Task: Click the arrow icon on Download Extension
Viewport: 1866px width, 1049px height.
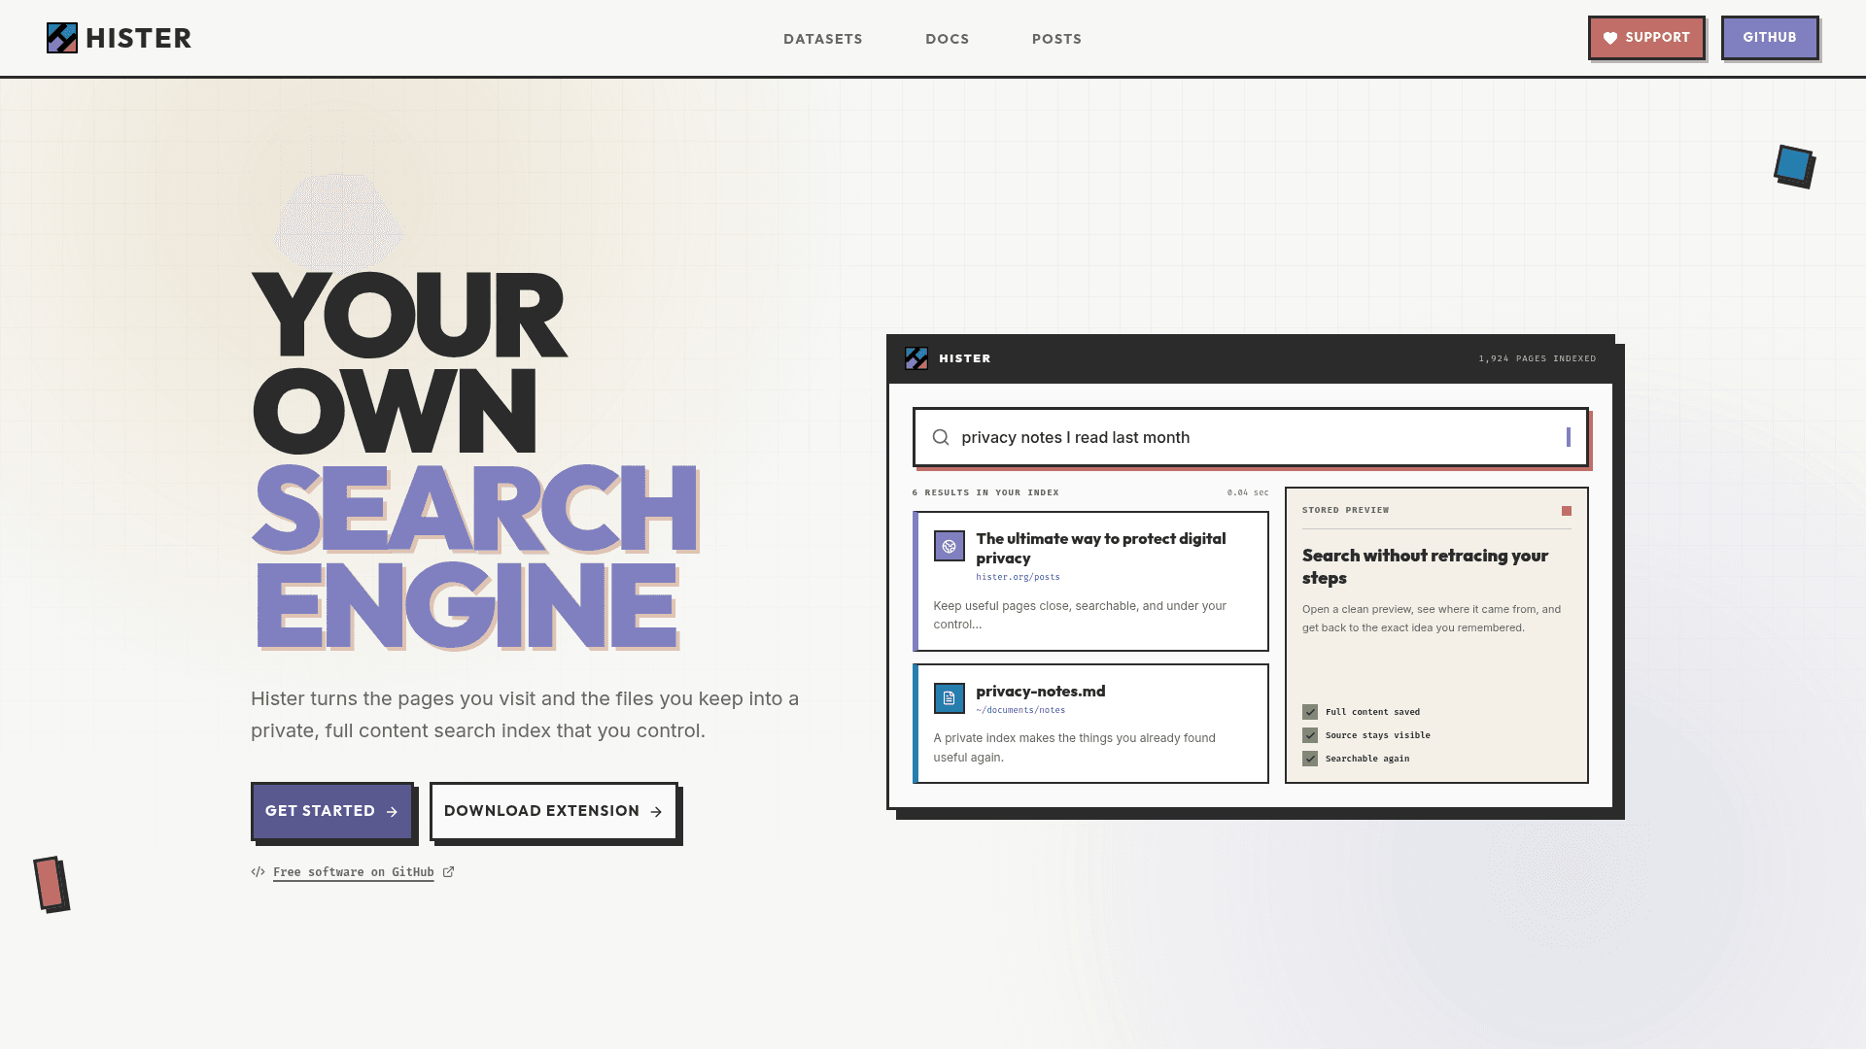Action: (656, 812)
